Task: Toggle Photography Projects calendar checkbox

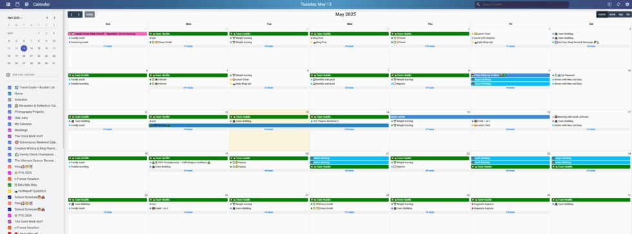Action: (x=10, y=112)
